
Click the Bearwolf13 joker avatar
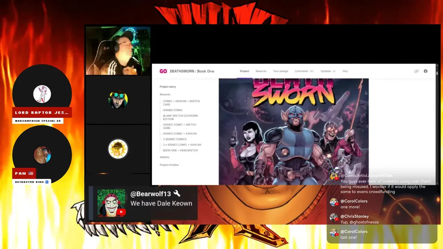[x=111, y=203]
